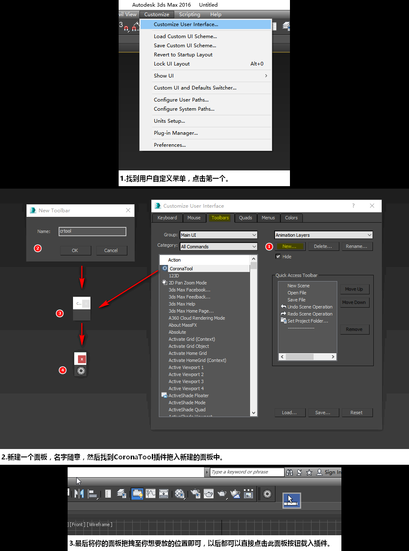Open the Toggle Scene Explorer icon
The image size is (409, 551).
108,494
